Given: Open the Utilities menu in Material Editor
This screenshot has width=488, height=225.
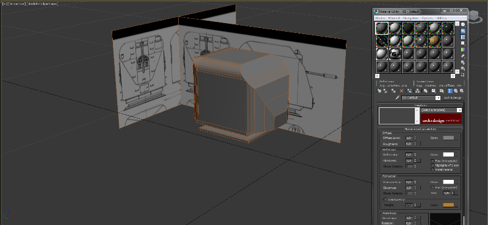Looking at the screenshot, I should click(x=441, y=18).
